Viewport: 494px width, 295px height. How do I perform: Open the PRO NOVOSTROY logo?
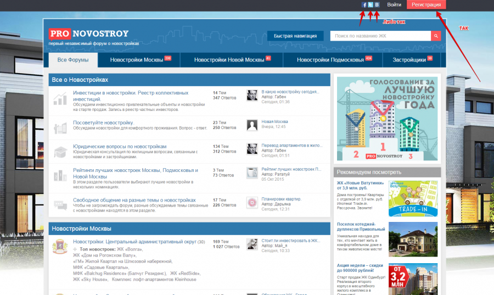(x=88, y=34)
